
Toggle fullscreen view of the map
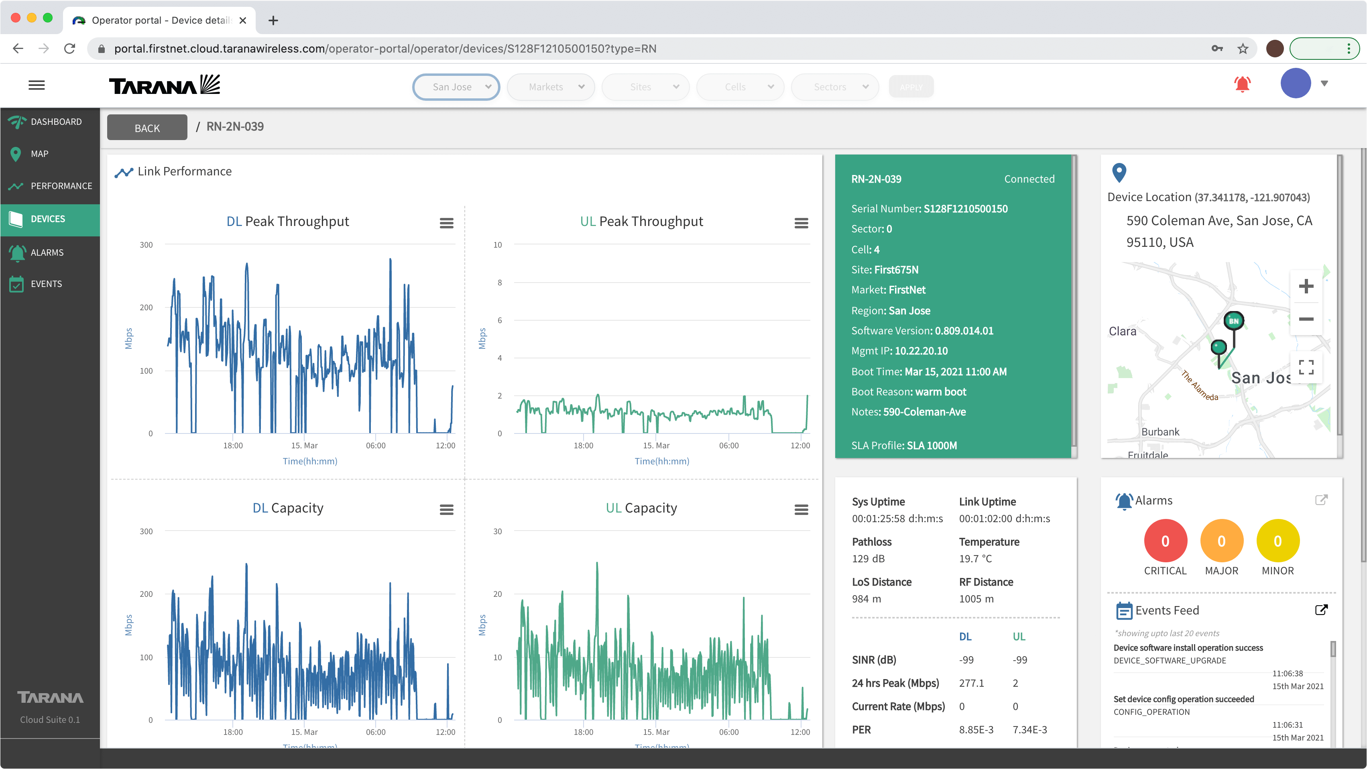coord(1306,367)
